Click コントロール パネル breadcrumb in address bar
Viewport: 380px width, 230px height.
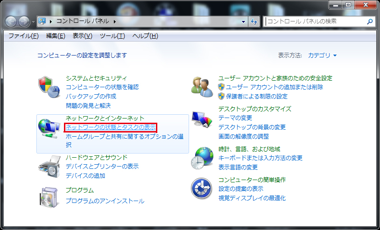coord(83,21)
